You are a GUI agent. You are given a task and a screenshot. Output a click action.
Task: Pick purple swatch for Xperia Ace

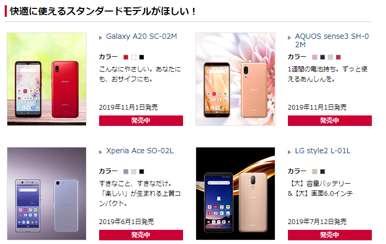(x=126, y=172)
